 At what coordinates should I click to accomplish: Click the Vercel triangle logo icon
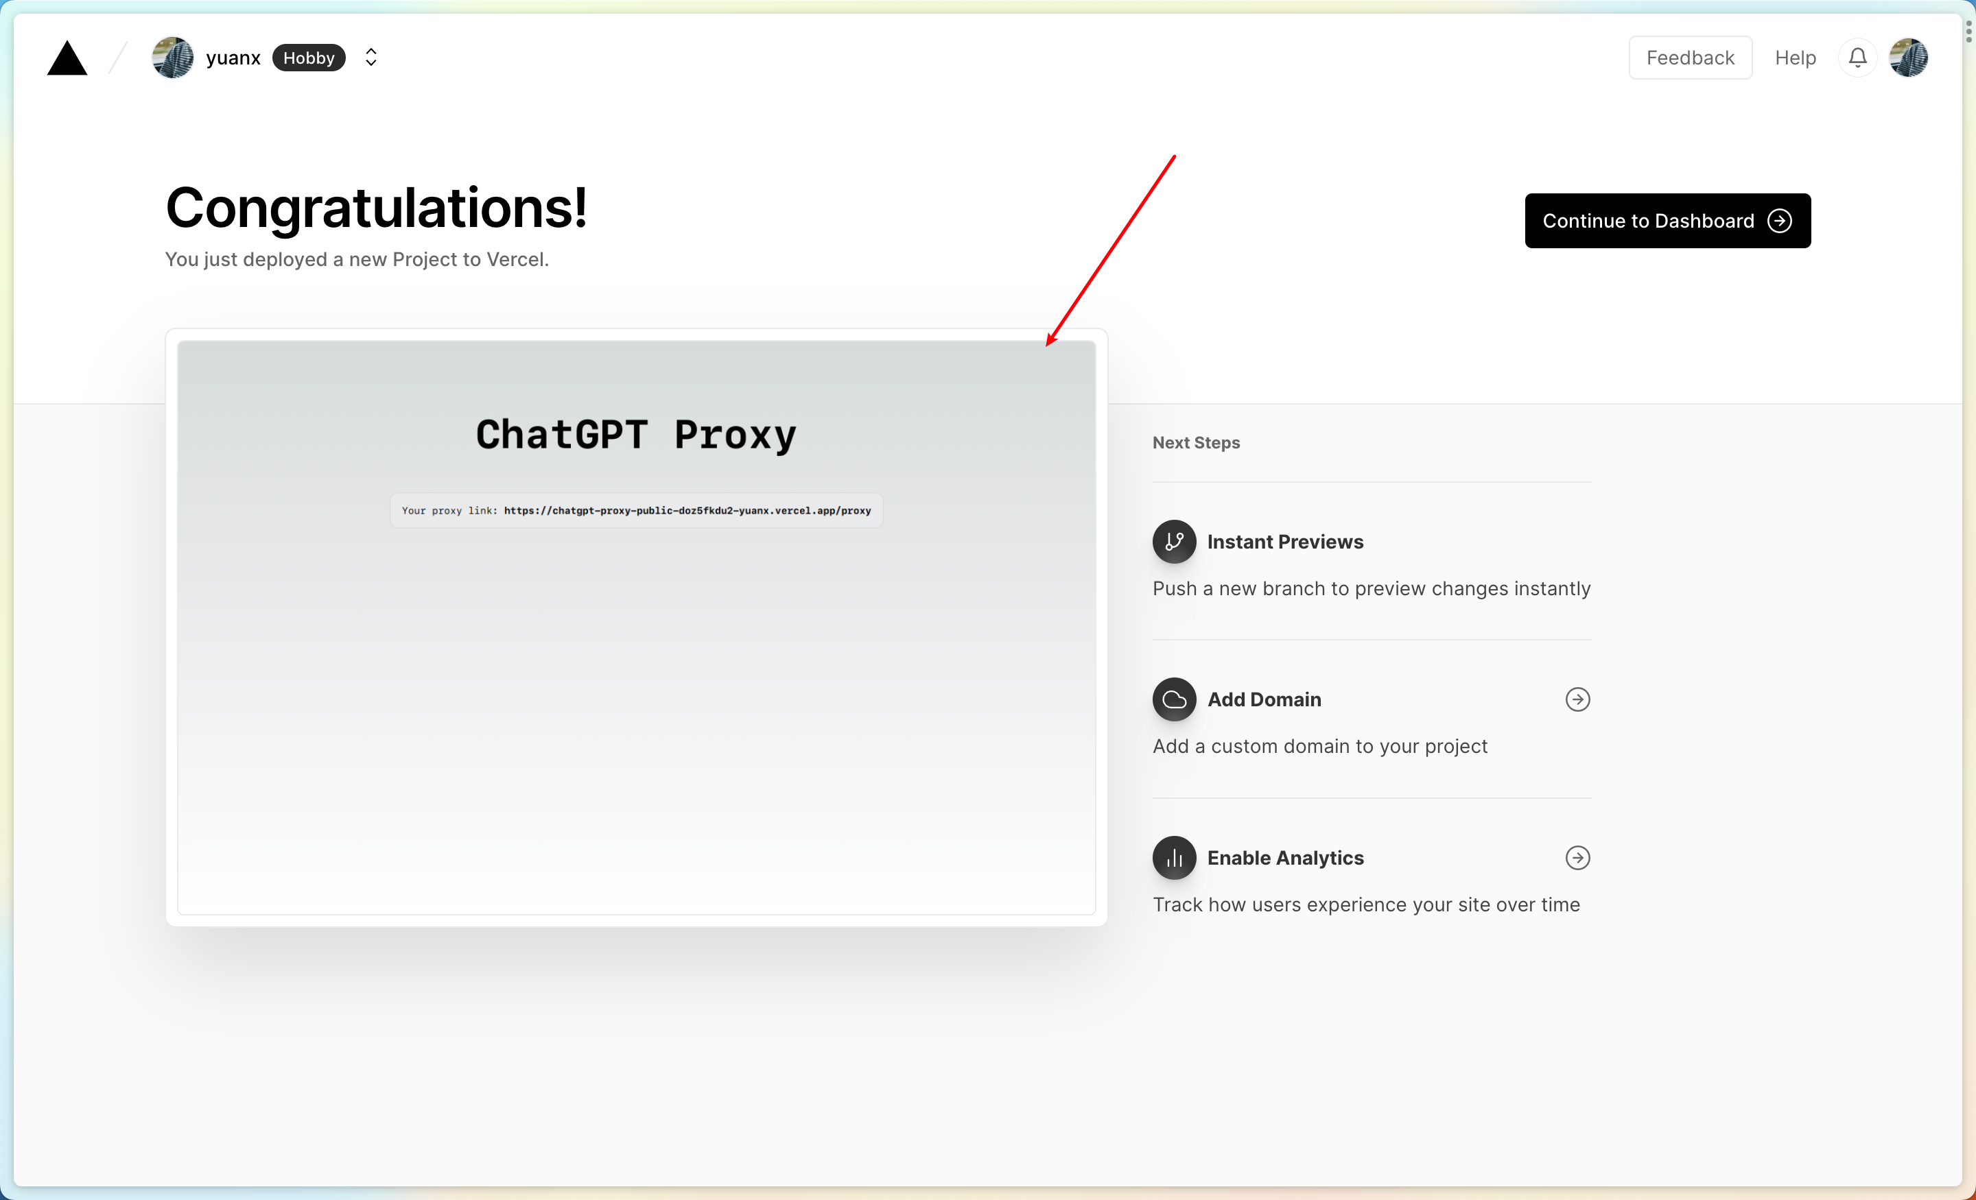coord(68,56)
